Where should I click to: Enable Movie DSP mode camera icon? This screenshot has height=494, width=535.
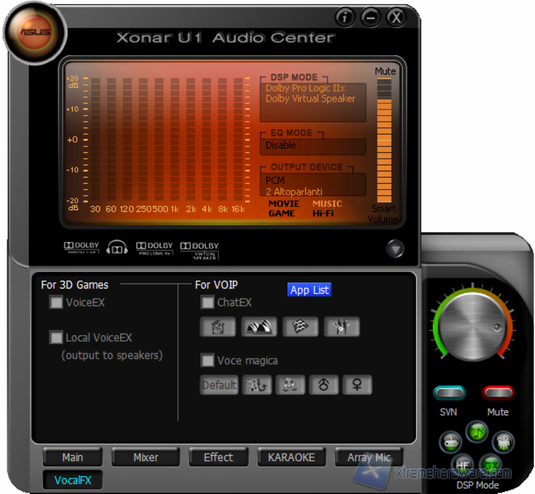pos(503,442)
